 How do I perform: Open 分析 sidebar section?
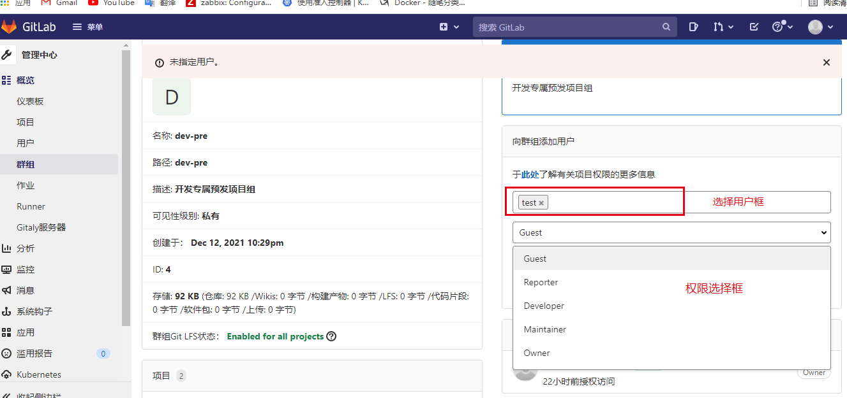click(26, 248)
